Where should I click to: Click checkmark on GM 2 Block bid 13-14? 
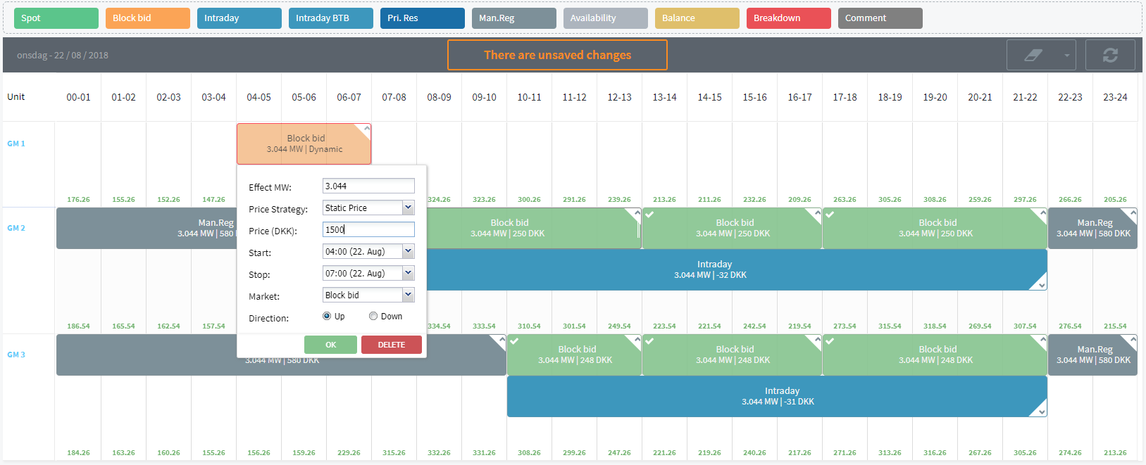pyautogui.click(x=649, y=215)
